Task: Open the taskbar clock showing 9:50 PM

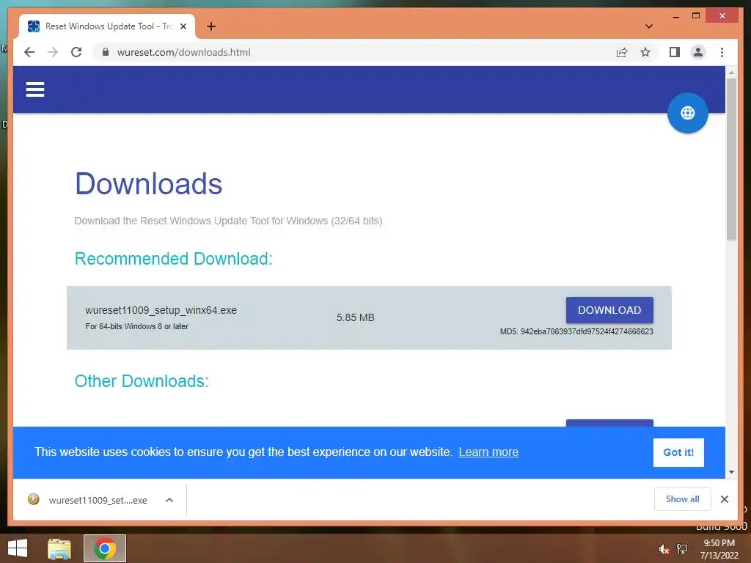Action: pyautogui.click(x=719, y=549)
